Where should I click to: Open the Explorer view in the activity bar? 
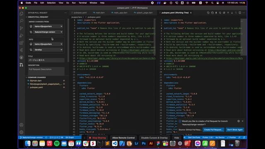pyautogui.click(x=22, y=14)
